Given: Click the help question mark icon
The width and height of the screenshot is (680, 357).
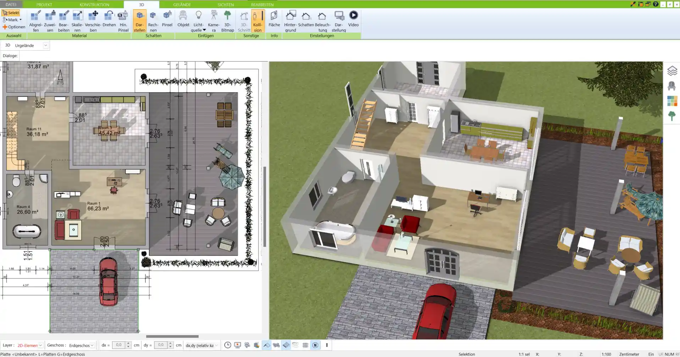Looking at the screenshot, I should 656,4.
